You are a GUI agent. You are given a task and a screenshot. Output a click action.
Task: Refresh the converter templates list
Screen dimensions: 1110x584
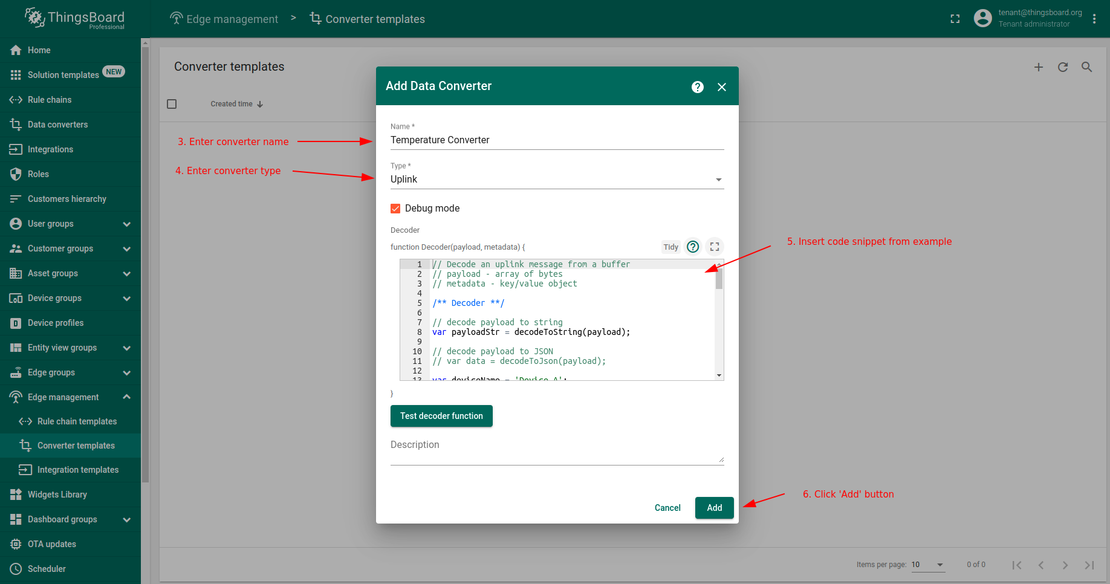point(1062,67)
